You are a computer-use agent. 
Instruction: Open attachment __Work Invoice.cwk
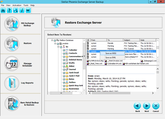click(x=114, y=61)
